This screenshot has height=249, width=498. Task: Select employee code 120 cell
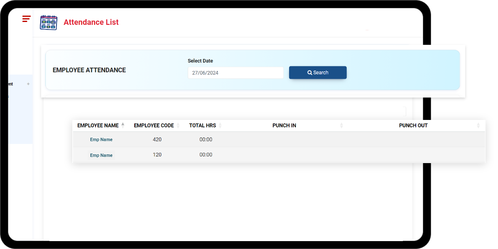pyautogui.click(x=157, y=155)
